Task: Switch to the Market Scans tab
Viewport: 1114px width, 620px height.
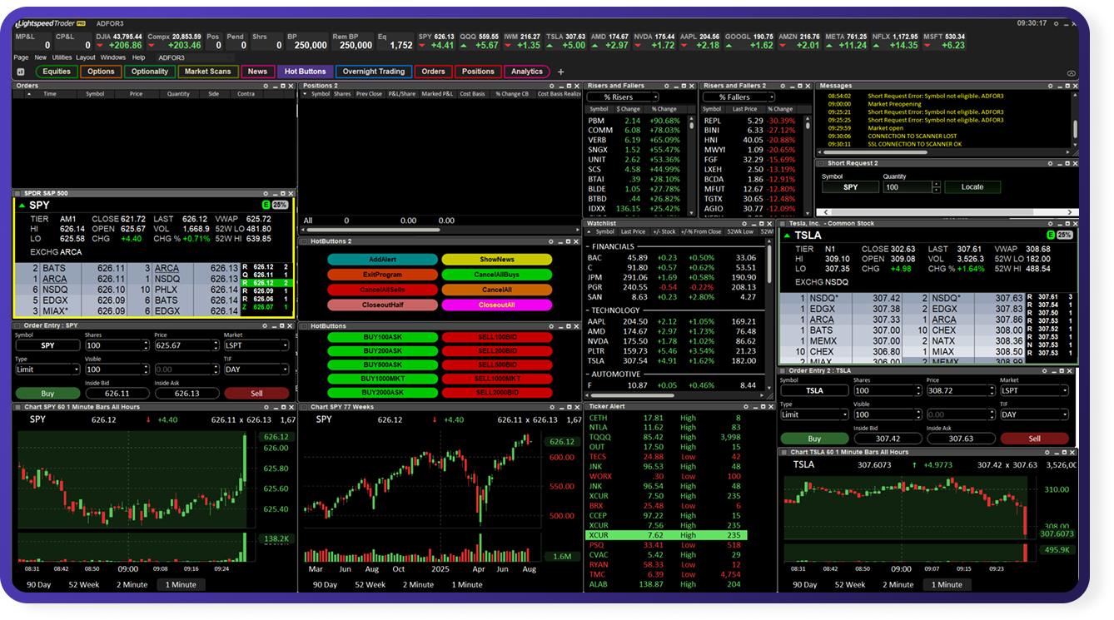Action: click(x=207, y=72)
